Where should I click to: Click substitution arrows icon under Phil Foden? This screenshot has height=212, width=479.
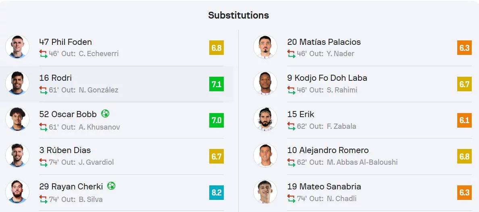(x=44, y=54)
